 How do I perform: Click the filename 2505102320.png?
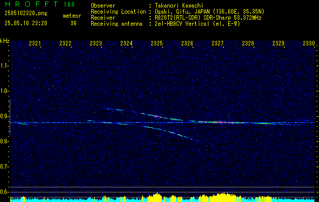(26, 14)
